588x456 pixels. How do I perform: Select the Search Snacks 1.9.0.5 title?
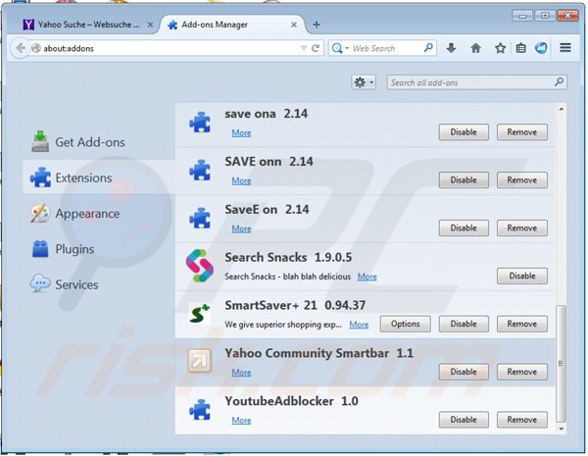tap(288, 258)
